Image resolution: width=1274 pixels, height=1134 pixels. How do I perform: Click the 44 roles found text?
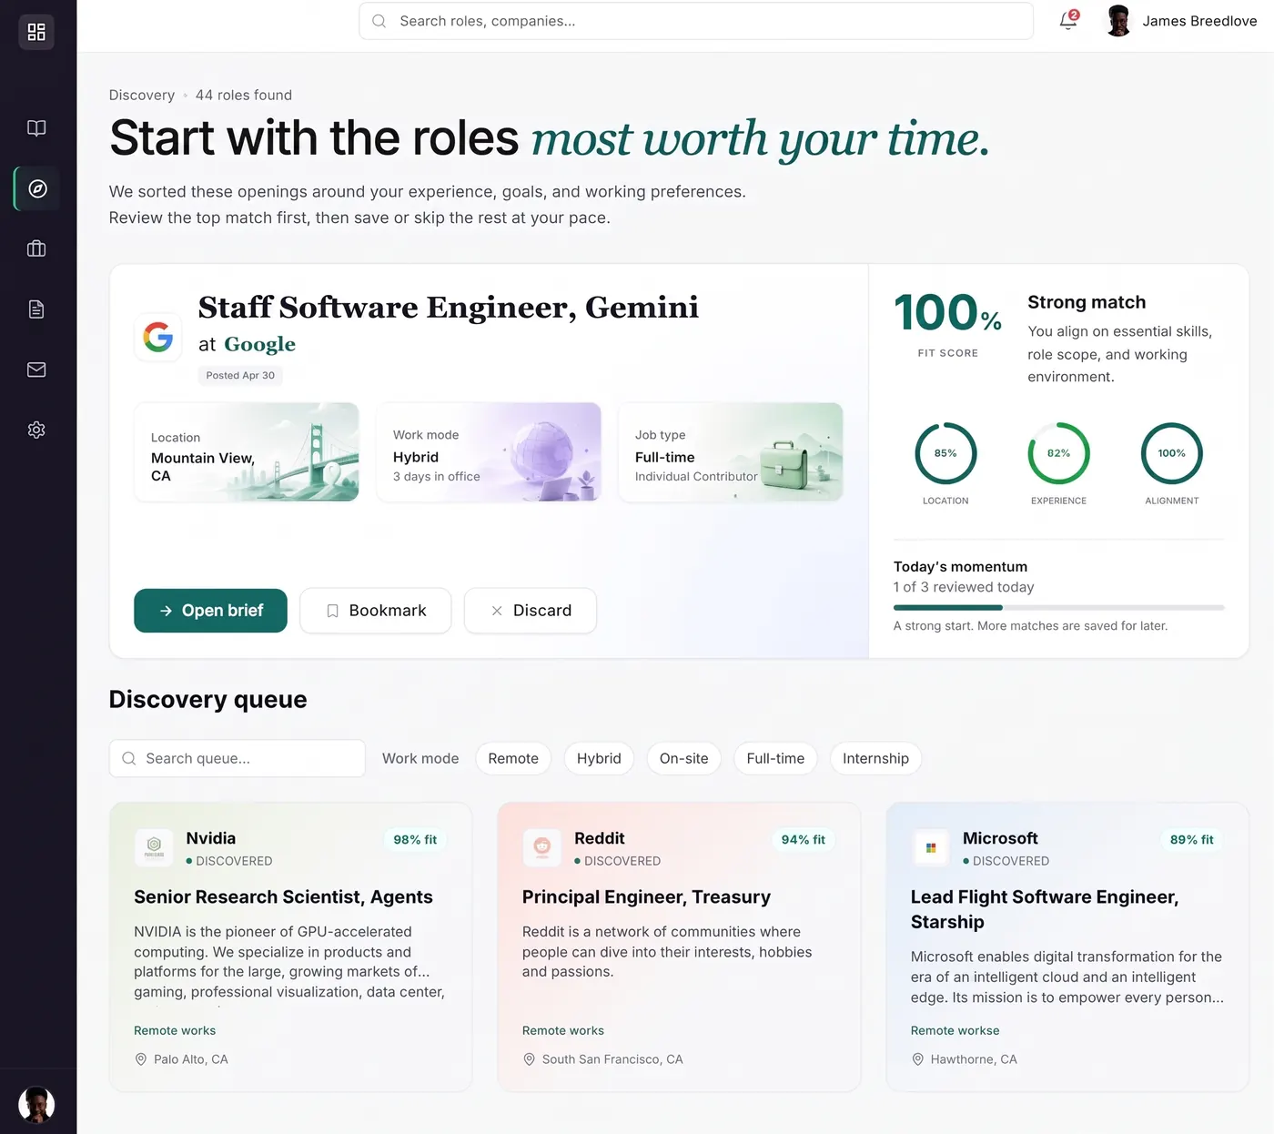coord(244,95)
